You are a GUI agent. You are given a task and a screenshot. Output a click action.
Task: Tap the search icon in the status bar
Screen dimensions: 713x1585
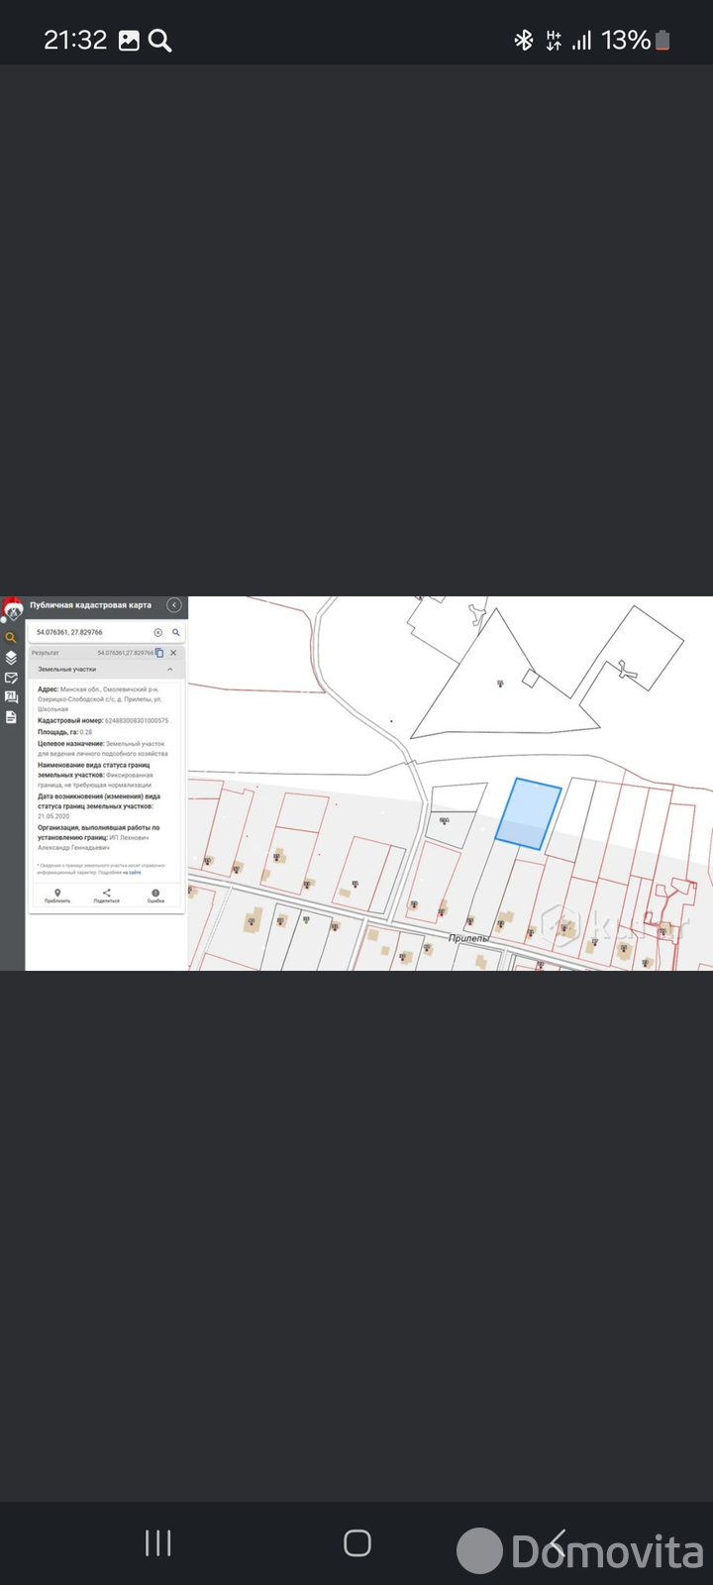(x=159, y=41)
